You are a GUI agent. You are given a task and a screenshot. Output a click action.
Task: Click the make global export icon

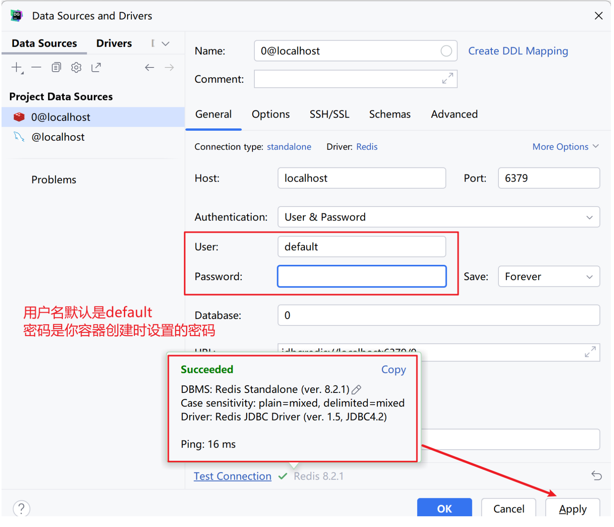pos(96,67)
